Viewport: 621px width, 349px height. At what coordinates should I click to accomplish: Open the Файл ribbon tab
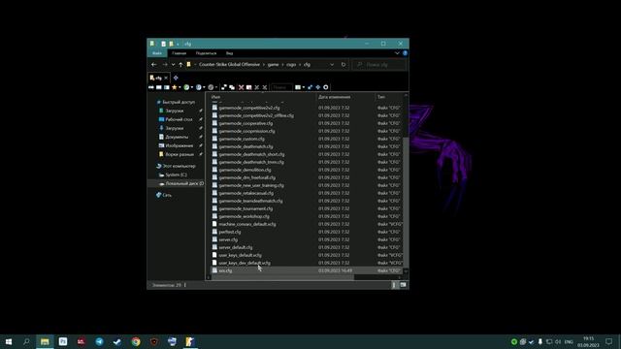[x=157, y=53]
